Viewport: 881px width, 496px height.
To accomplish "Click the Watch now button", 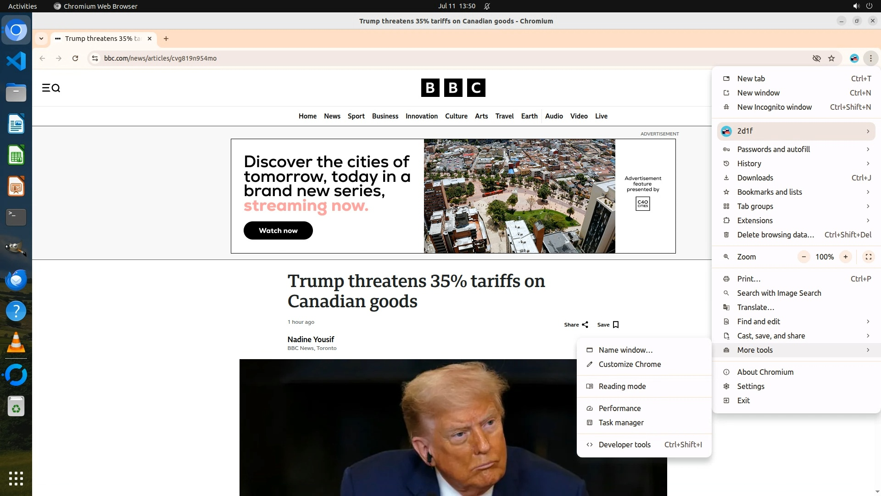I will pos(278,231).
